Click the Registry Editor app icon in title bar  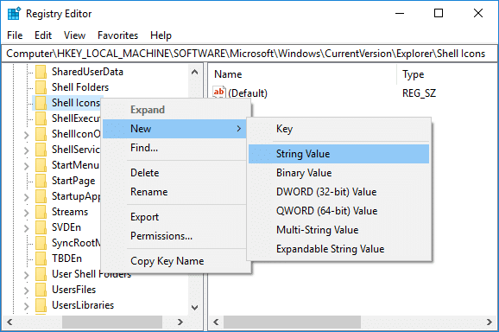14,14
